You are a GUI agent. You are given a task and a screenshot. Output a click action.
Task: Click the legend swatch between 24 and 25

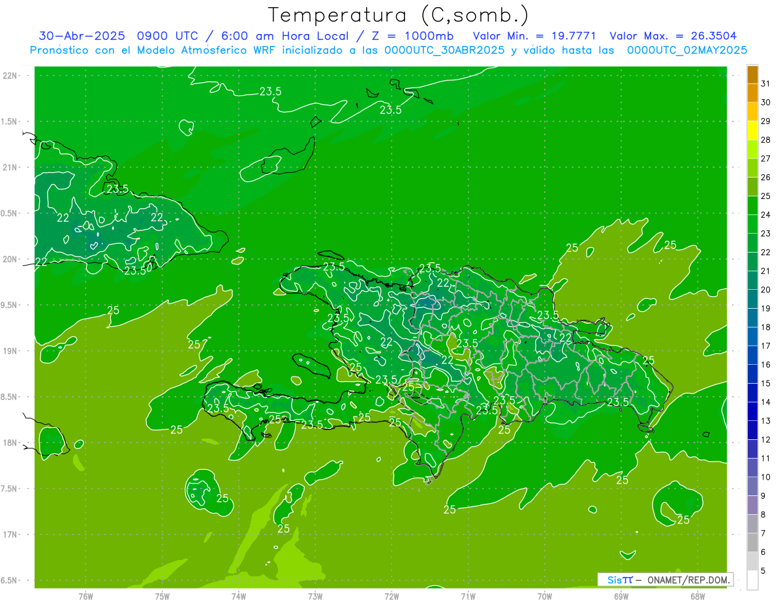752,206
